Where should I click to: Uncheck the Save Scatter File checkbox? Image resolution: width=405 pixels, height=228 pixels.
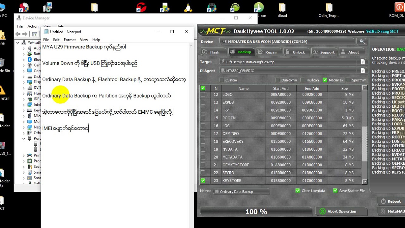coord(335,191)
